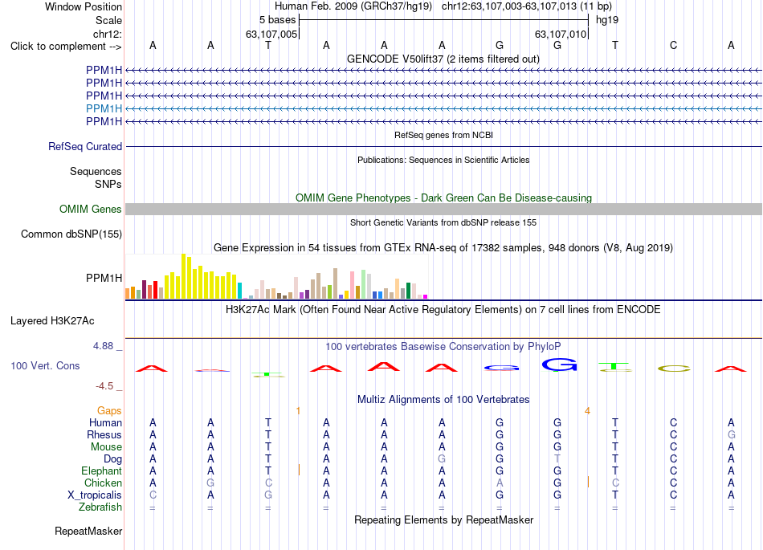
Task: Click the 'RefSeq genes from NCBI' track title
Action: (443, 135)
